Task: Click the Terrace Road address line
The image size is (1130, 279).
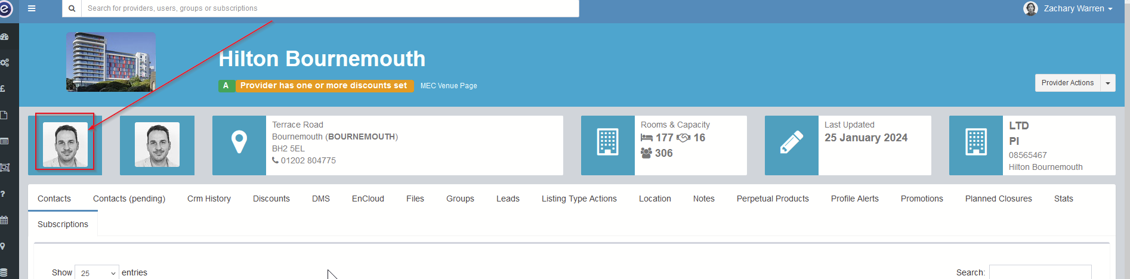Action: coord(298,125)
